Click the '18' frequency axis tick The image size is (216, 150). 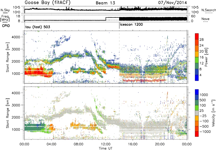(x=18, y=16)
